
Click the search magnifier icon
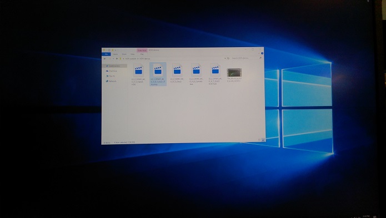point(260,58)
